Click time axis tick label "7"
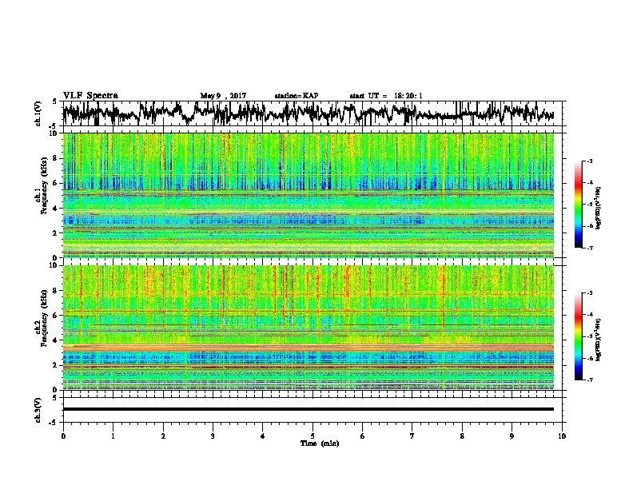Screen dimensions: 633x489 [x=412, y=436]
